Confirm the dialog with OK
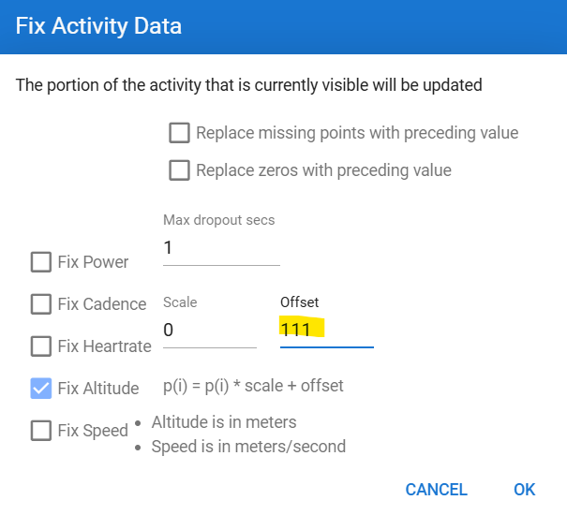 pyautogui.click(x=524, y=490)
